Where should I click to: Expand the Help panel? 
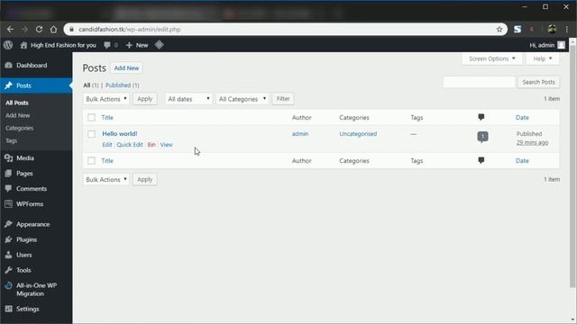click(x=543, y=58)
